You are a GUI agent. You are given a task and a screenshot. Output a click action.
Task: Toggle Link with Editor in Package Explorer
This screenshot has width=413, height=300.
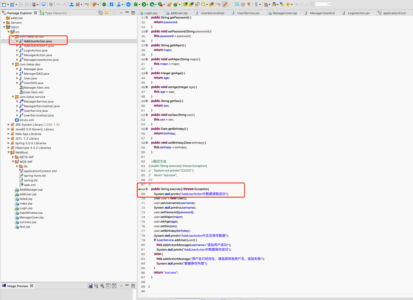pos(107,13)
